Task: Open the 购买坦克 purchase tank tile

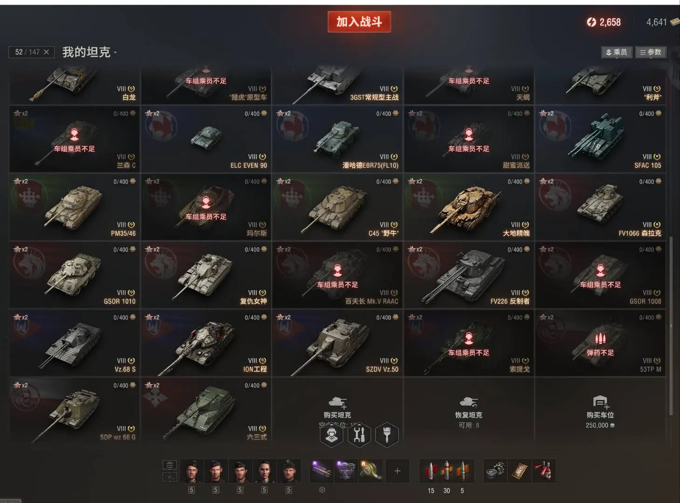Action: tap(337, 410)
